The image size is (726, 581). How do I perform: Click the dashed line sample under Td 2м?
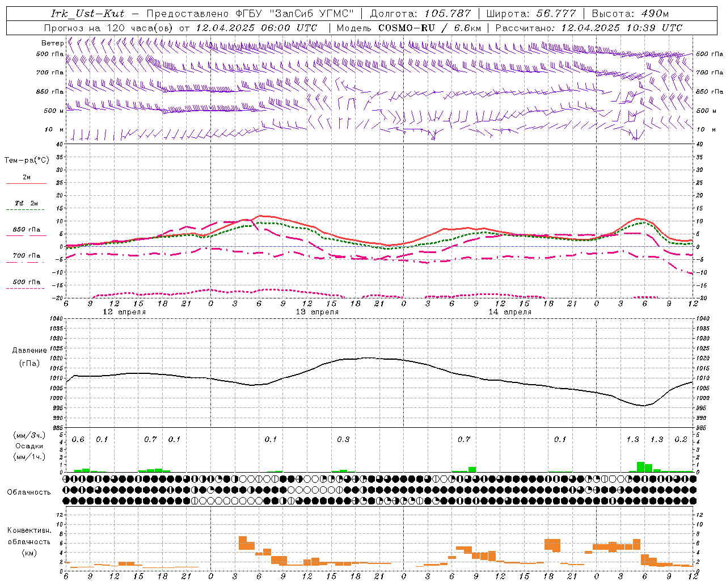coord(26,210)
